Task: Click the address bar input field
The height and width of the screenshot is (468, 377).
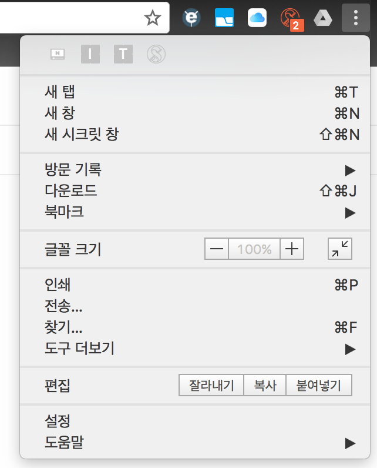Action: [x=85, y=18]
